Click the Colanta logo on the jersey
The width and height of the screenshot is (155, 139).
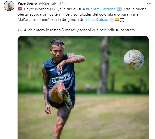coord(61,78)
